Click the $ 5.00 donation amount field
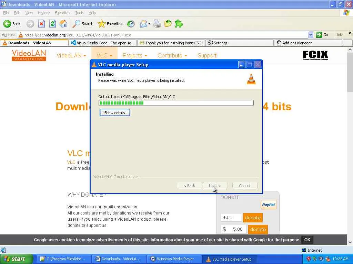Viewport: 353px width, 264px height. [x=233, y=229]
